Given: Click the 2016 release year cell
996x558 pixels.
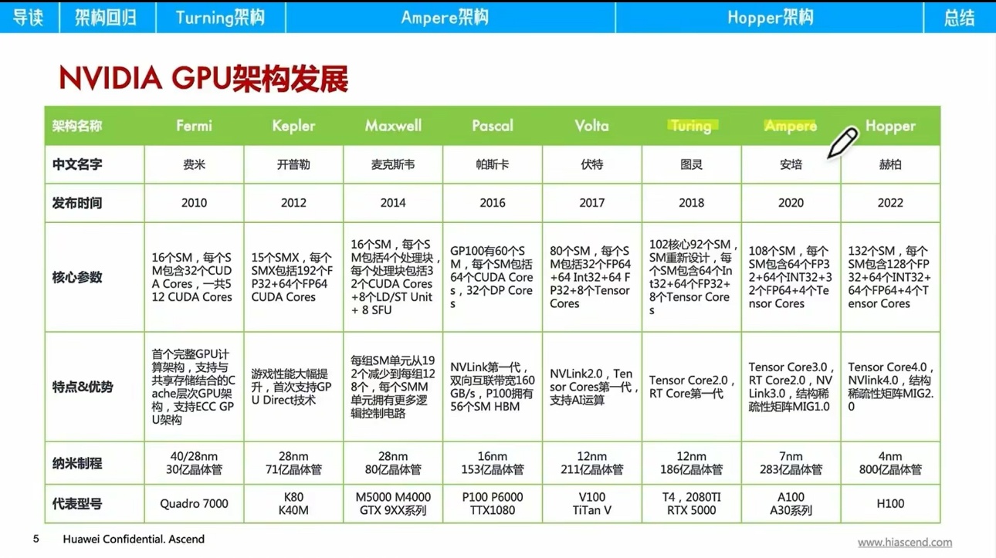Looking at the screenshot, I should (493, 203).
